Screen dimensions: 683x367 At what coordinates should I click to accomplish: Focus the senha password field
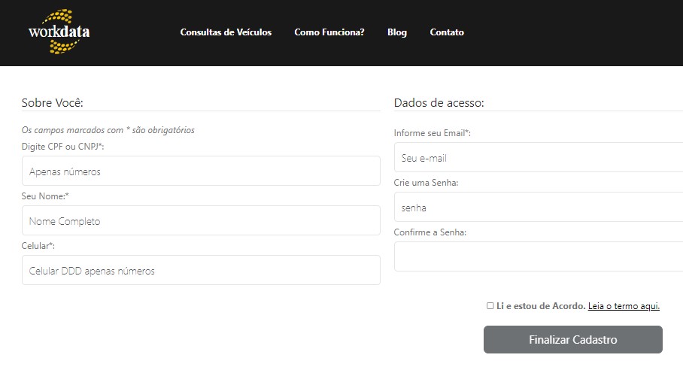[x=539, y=208]
